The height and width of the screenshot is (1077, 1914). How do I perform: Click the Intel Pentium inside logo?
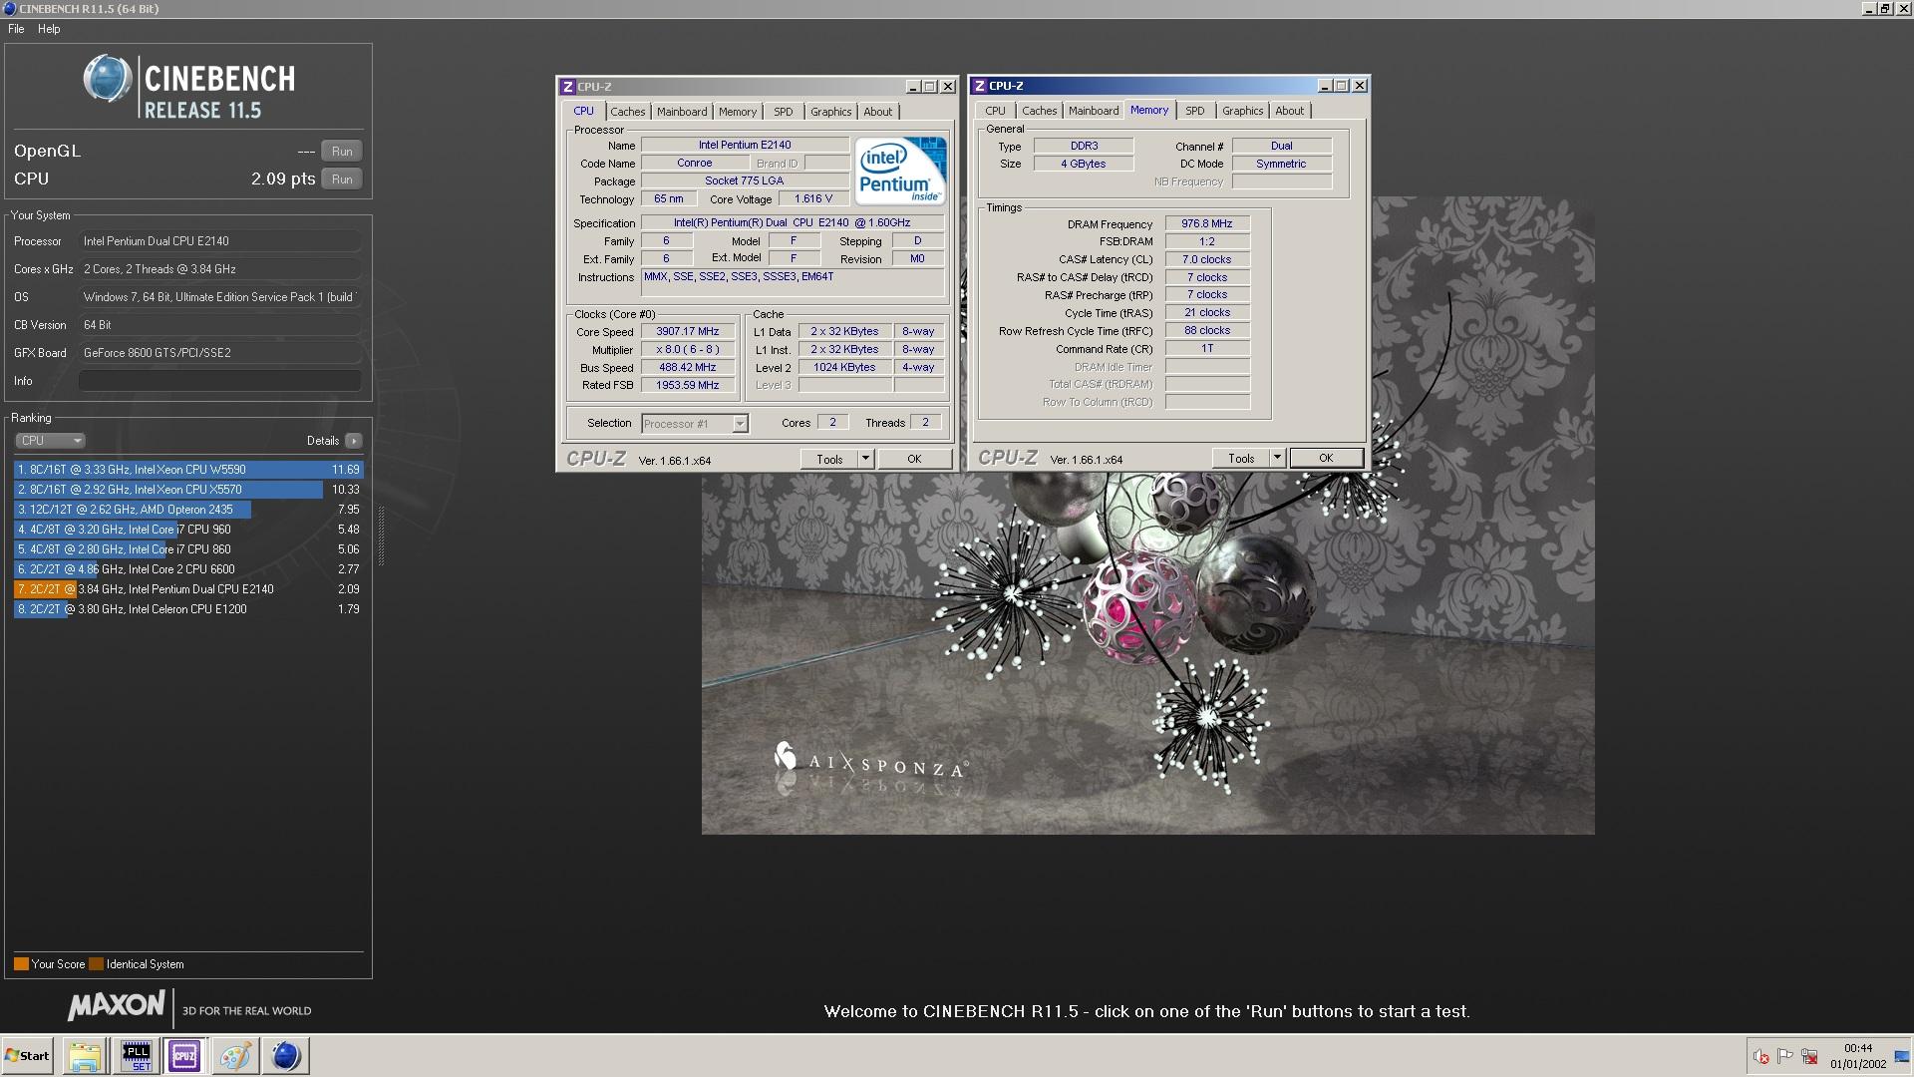tap(900, 171)
